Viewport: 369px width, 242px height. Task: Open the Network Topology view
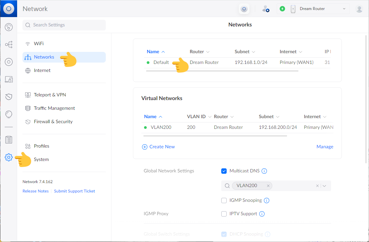[x=9, y=44]
